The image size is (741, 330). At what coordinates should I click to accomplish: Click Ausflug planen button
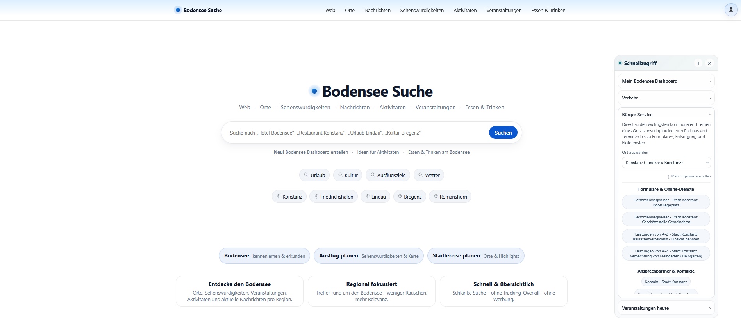[x=369, y=256]
